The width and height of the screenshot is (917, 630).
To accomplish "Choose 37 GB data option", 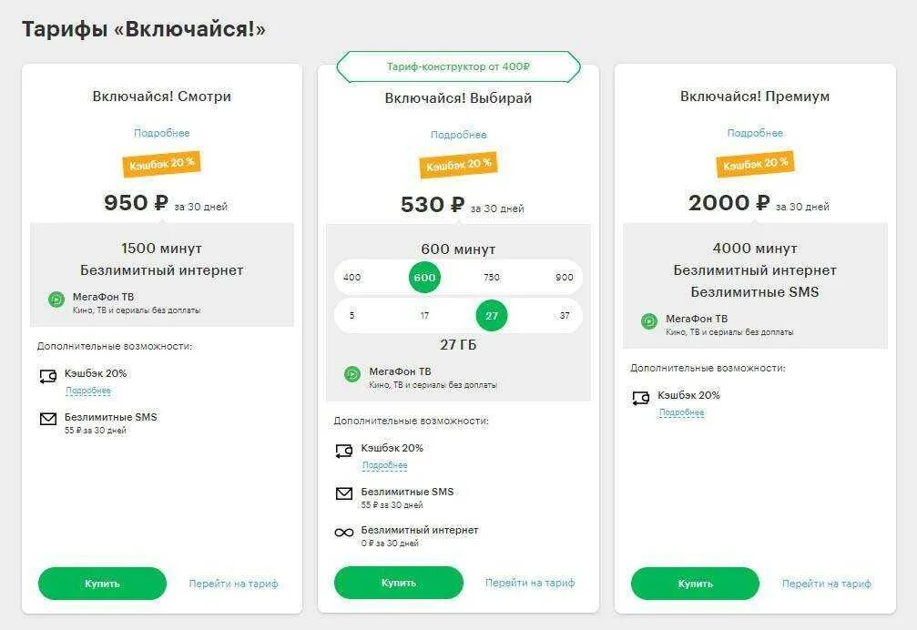I will [565, 316].
